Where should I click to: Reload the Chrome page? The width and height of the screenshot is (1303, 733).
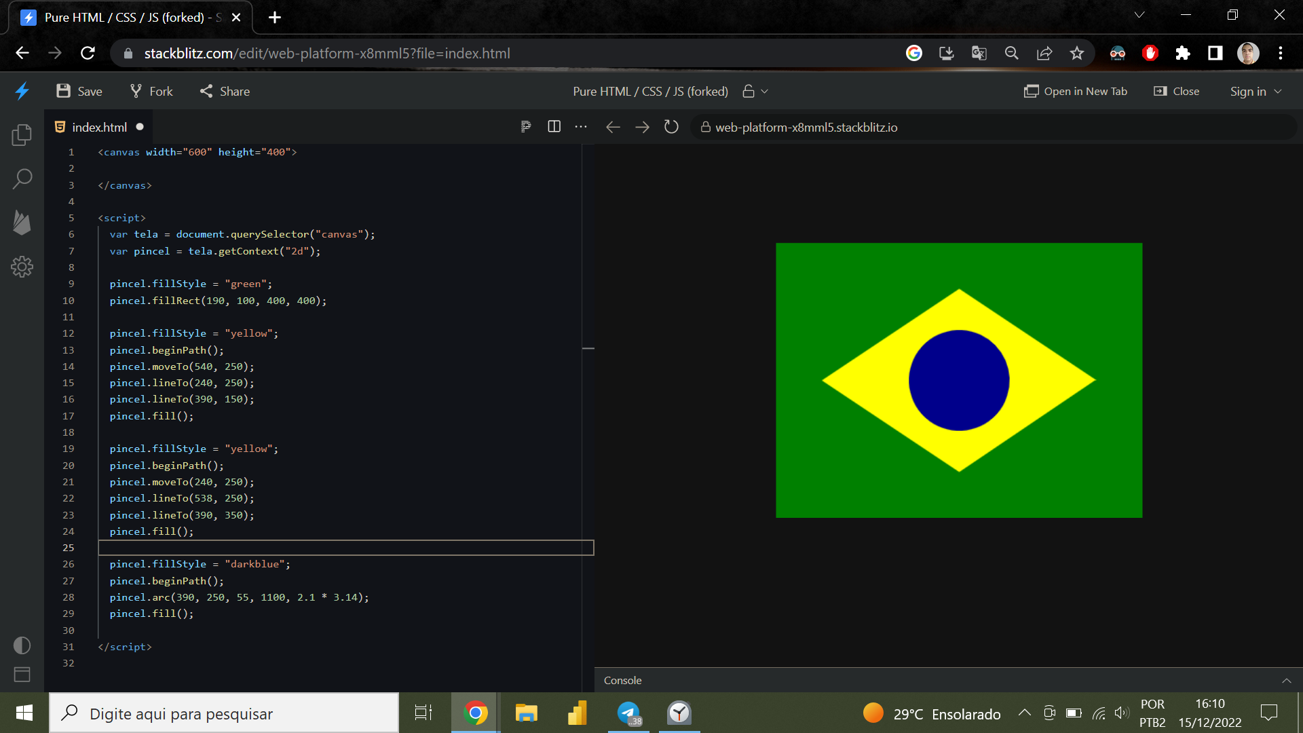88,53
